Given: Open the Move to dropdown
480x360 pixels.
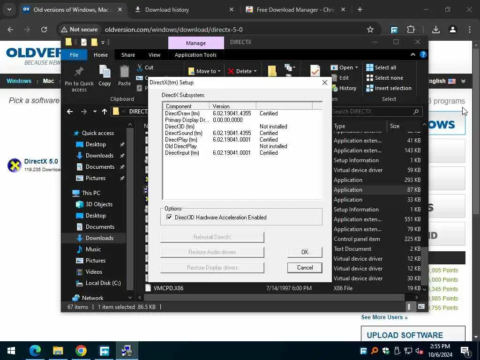Looking at the screenshot, I should click(204, 71).
